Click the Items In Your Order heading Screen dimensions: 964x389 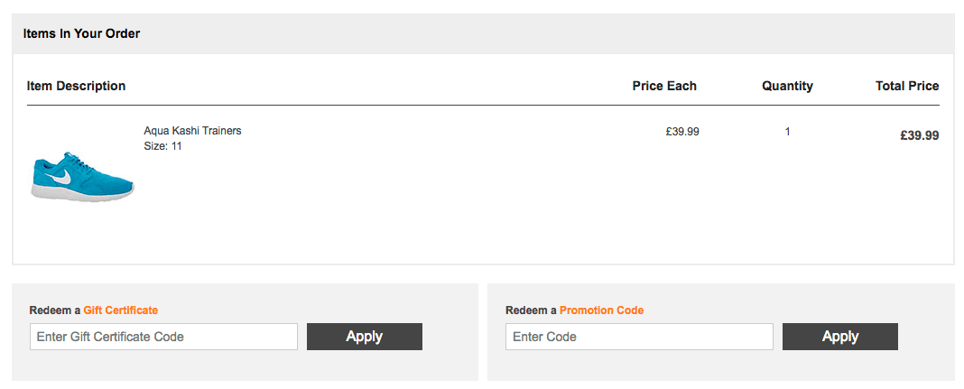click(81, 34)
